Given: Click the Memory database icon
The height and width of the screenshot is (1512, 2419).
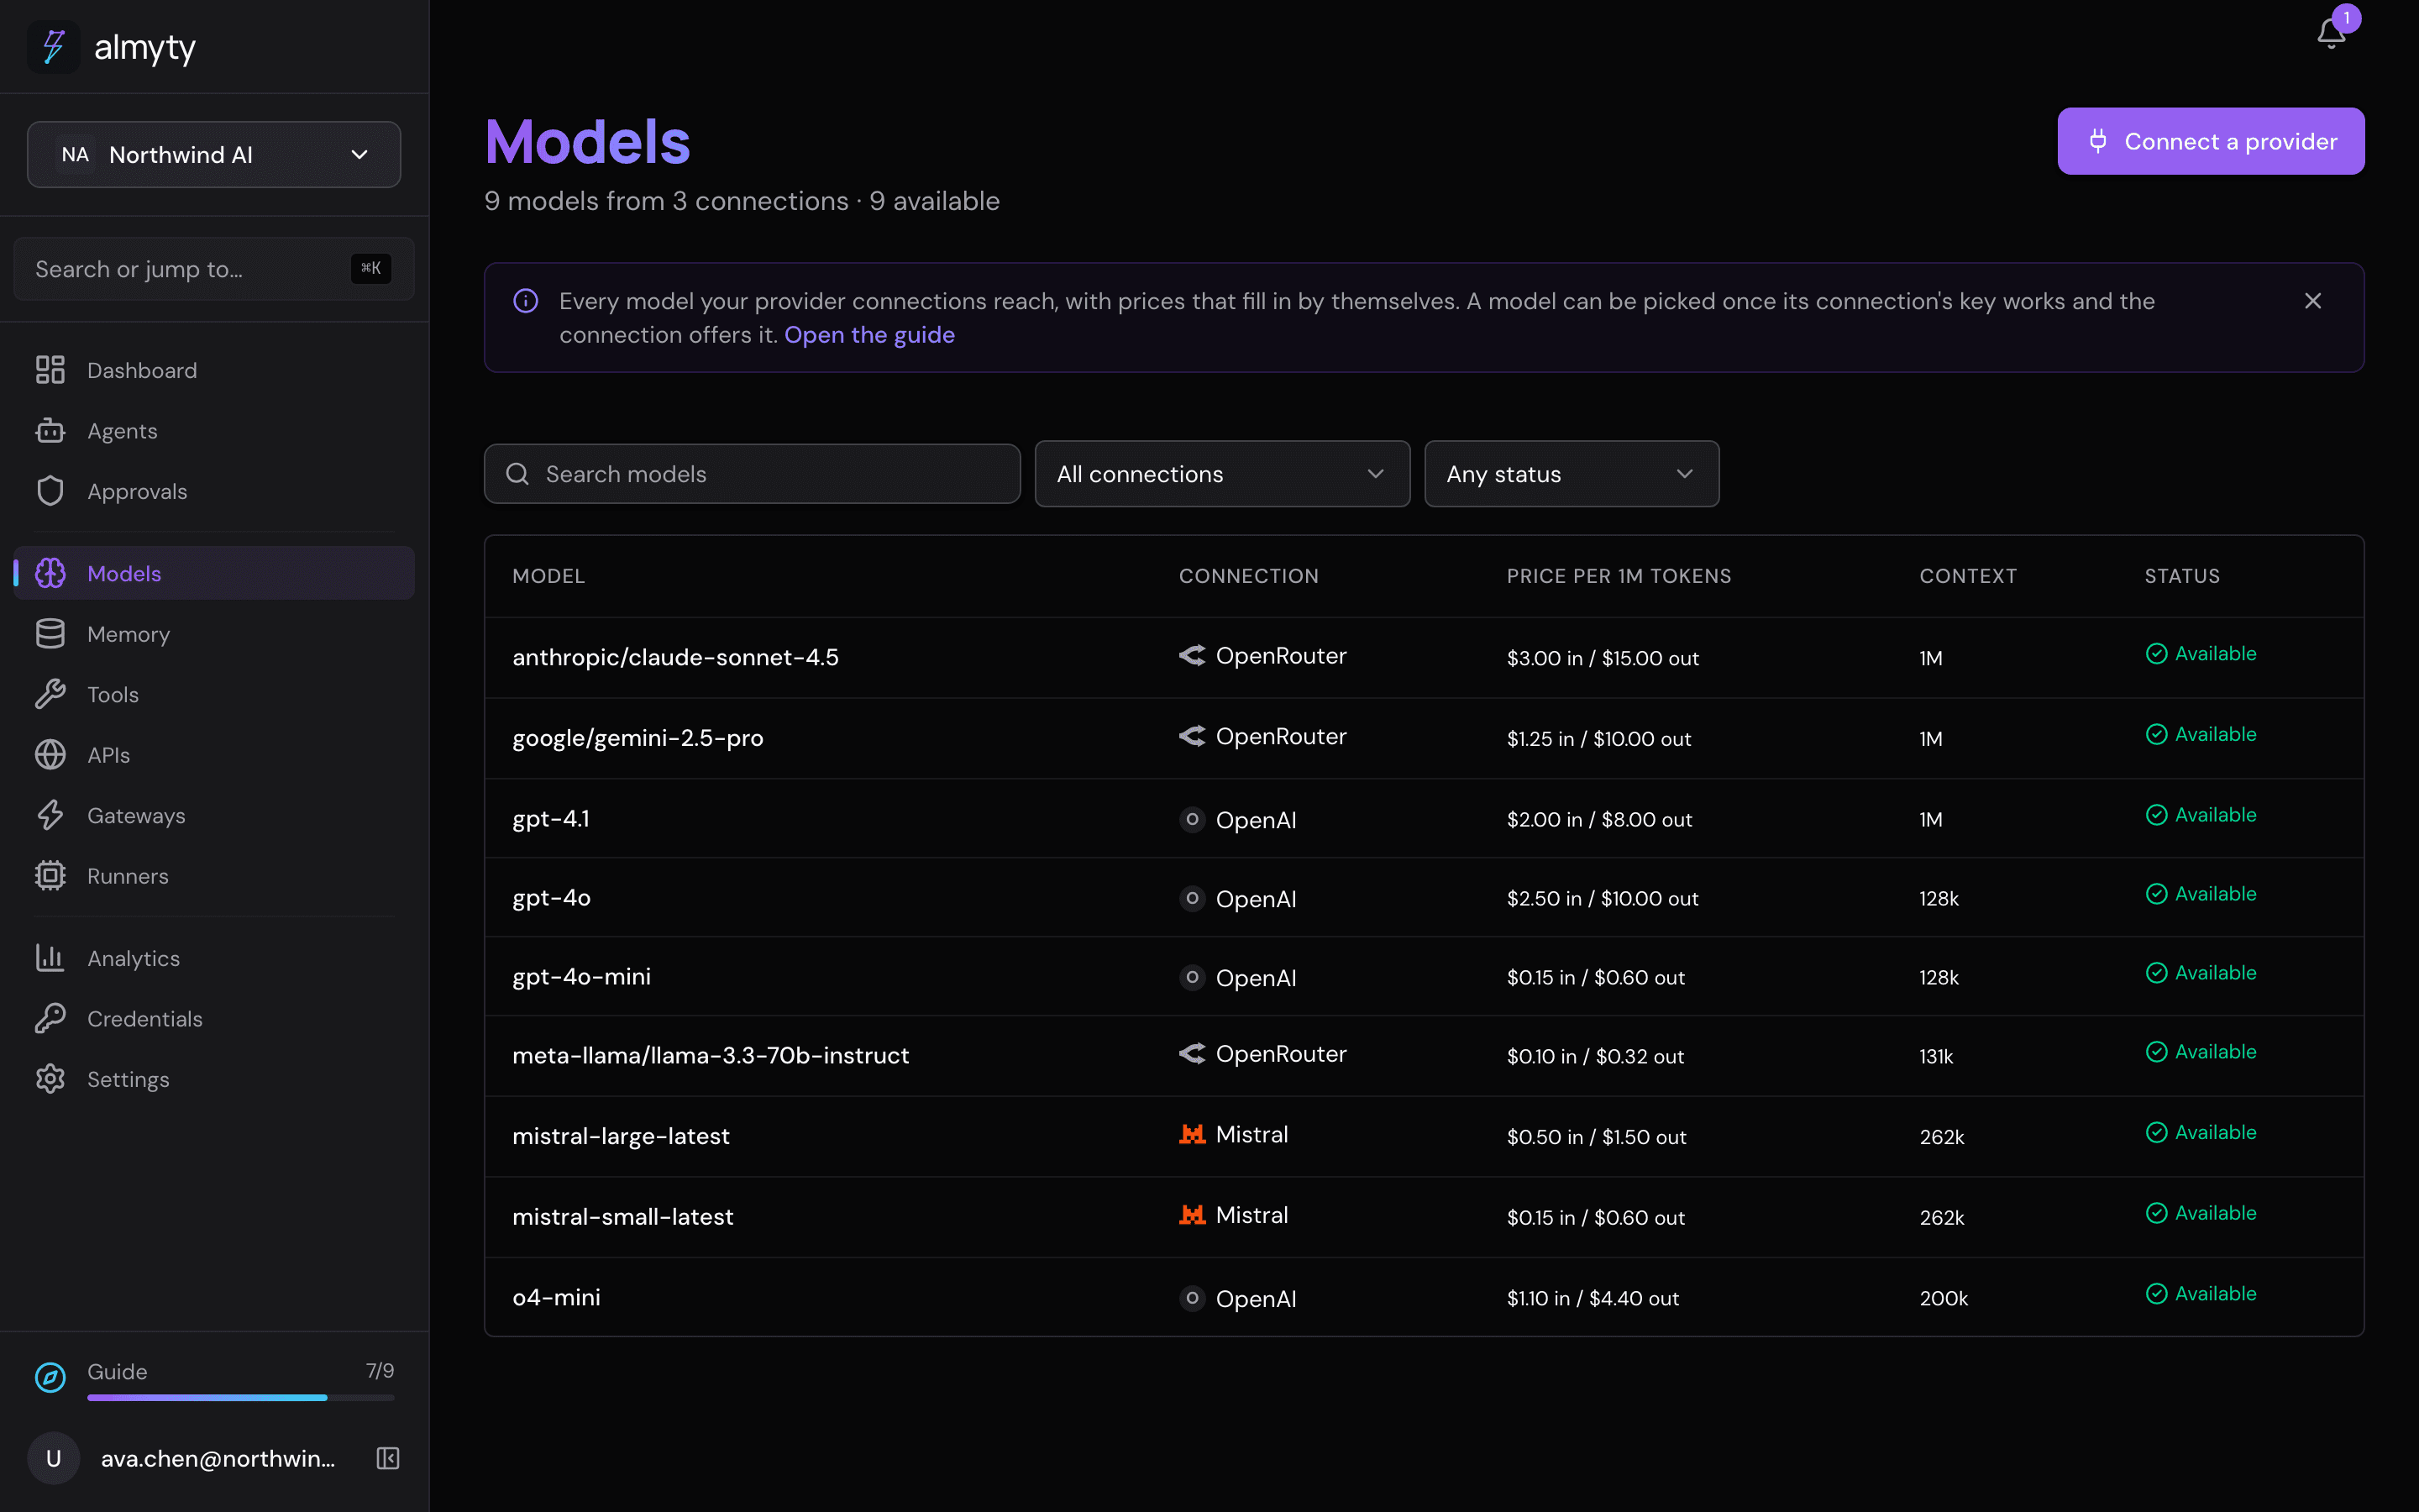Looking at the screenshot, I should [x=50, y=634].
